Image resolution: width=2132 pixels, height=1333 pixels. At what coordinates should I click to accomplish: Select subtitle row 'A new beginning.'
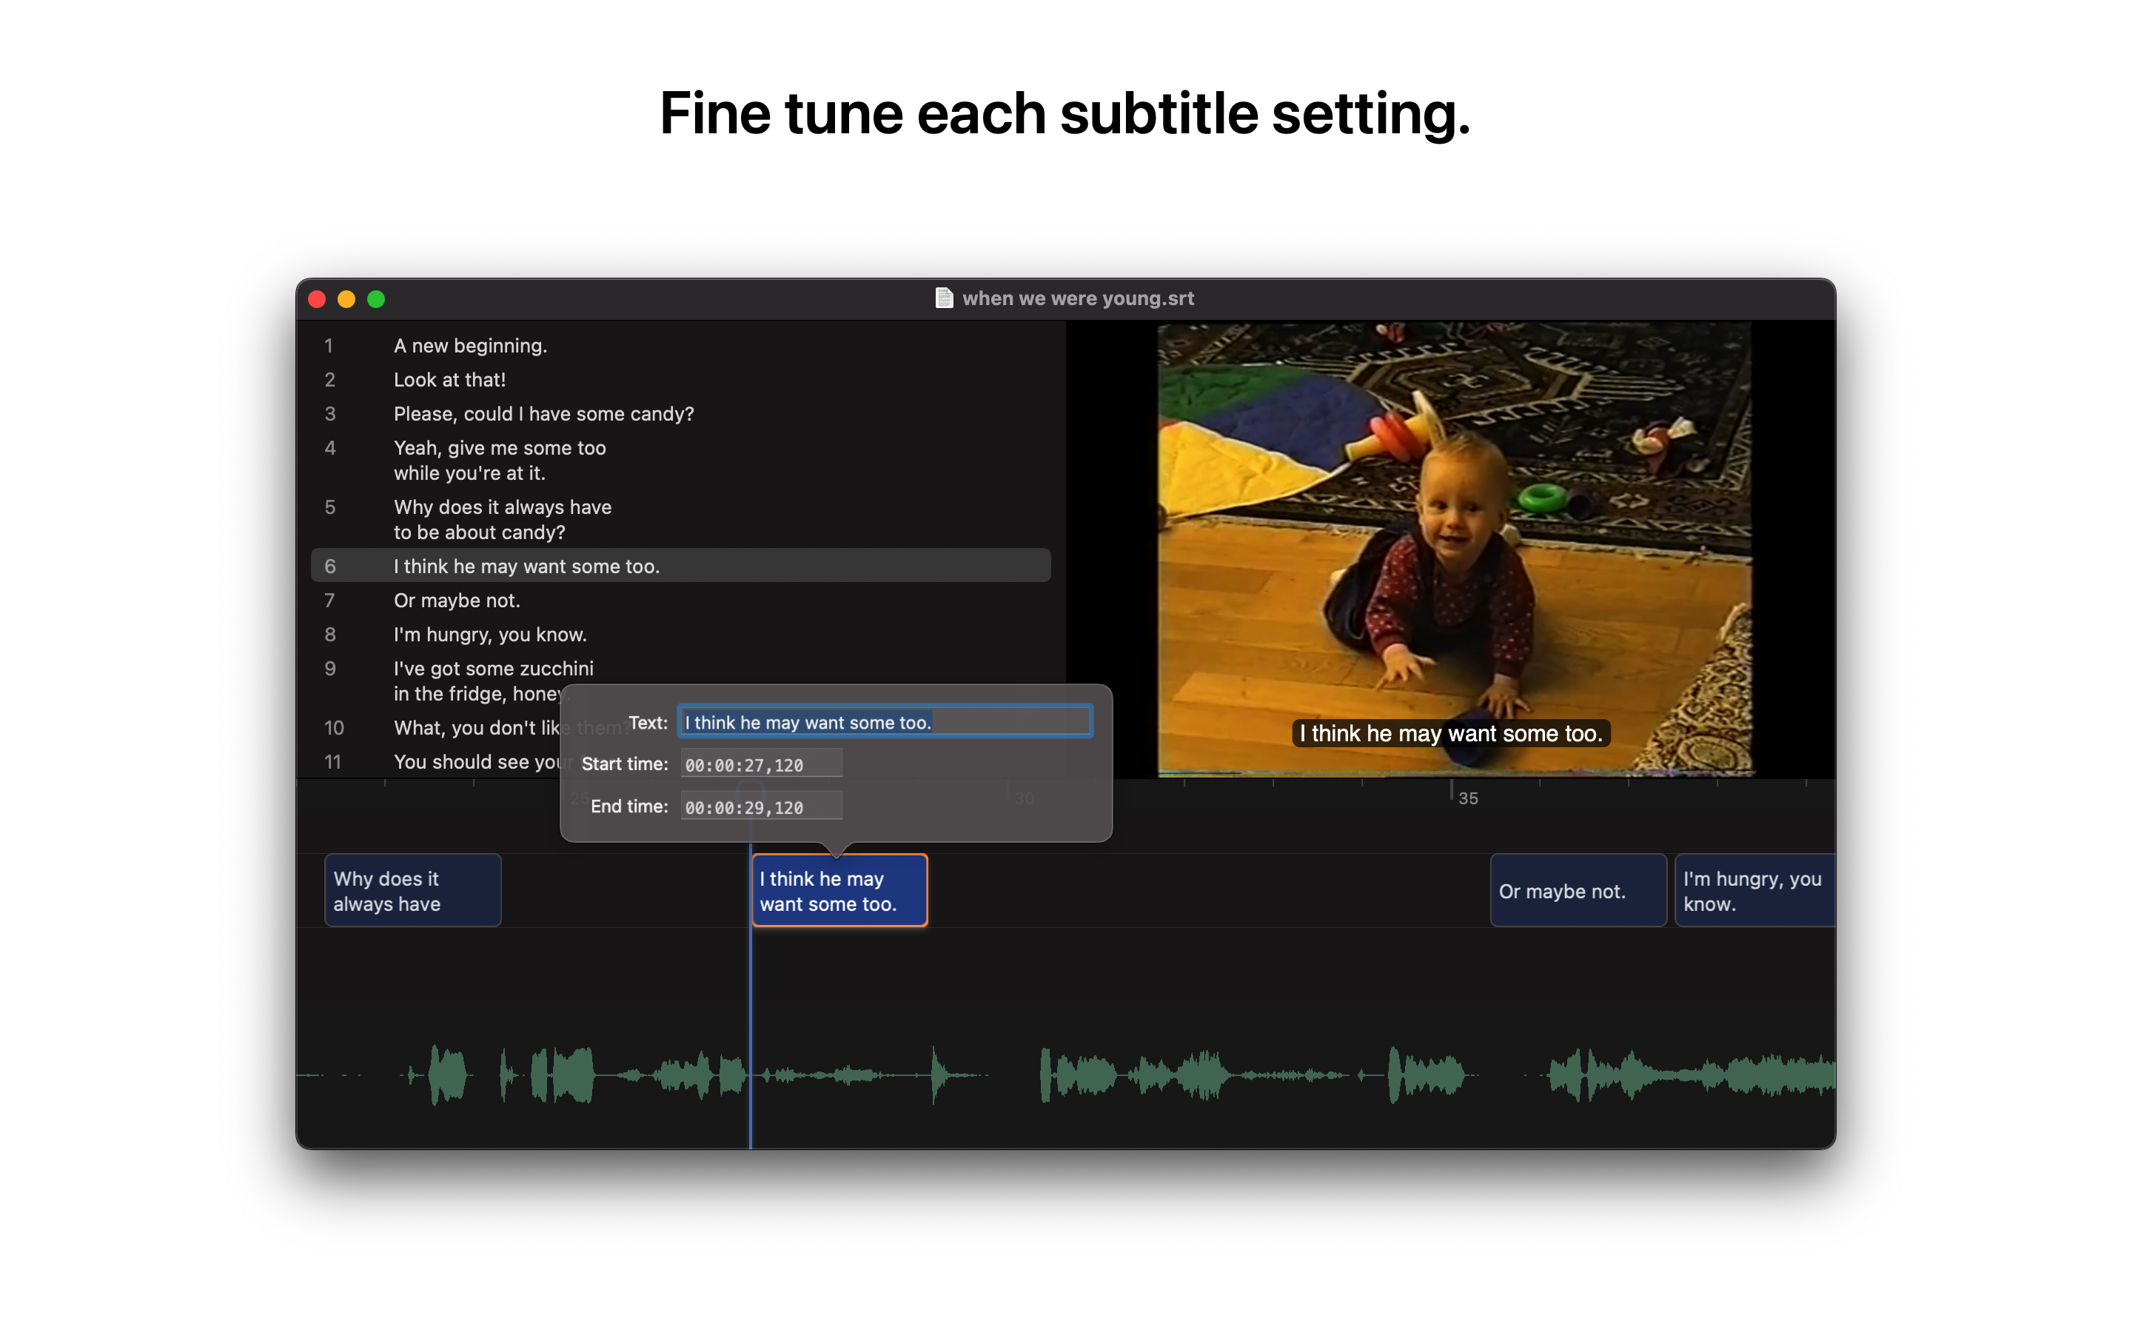pyautogui.click(x=471, y=346)
